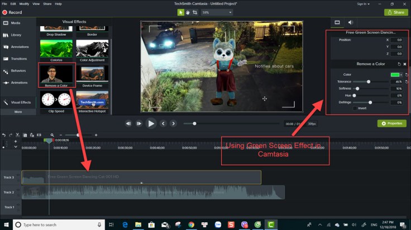Open File Explorer from taskbar
The height and width of the screenshot is (230, 411).
click(x=138, y=225)
